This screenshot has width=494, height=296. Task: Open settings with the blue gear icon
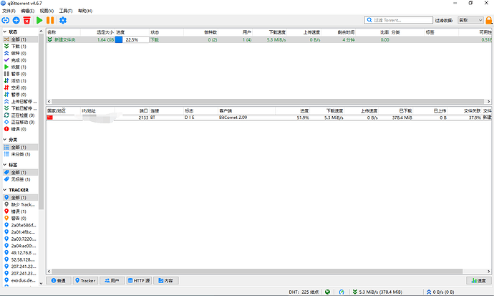click(x=62, y=21)
